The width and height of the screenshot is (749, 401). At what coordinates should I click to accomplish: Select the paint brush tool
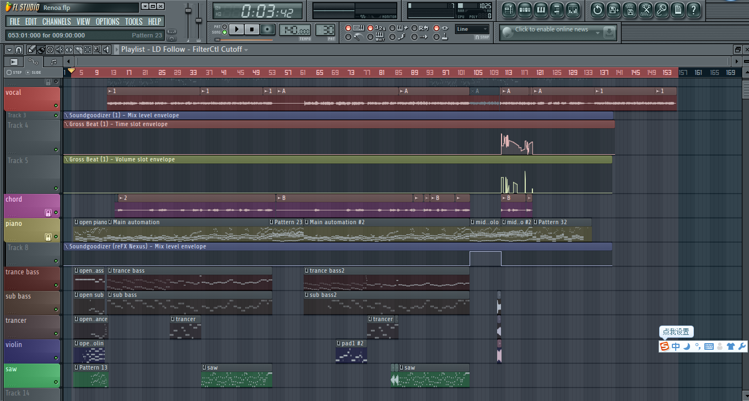click(41, 50)
